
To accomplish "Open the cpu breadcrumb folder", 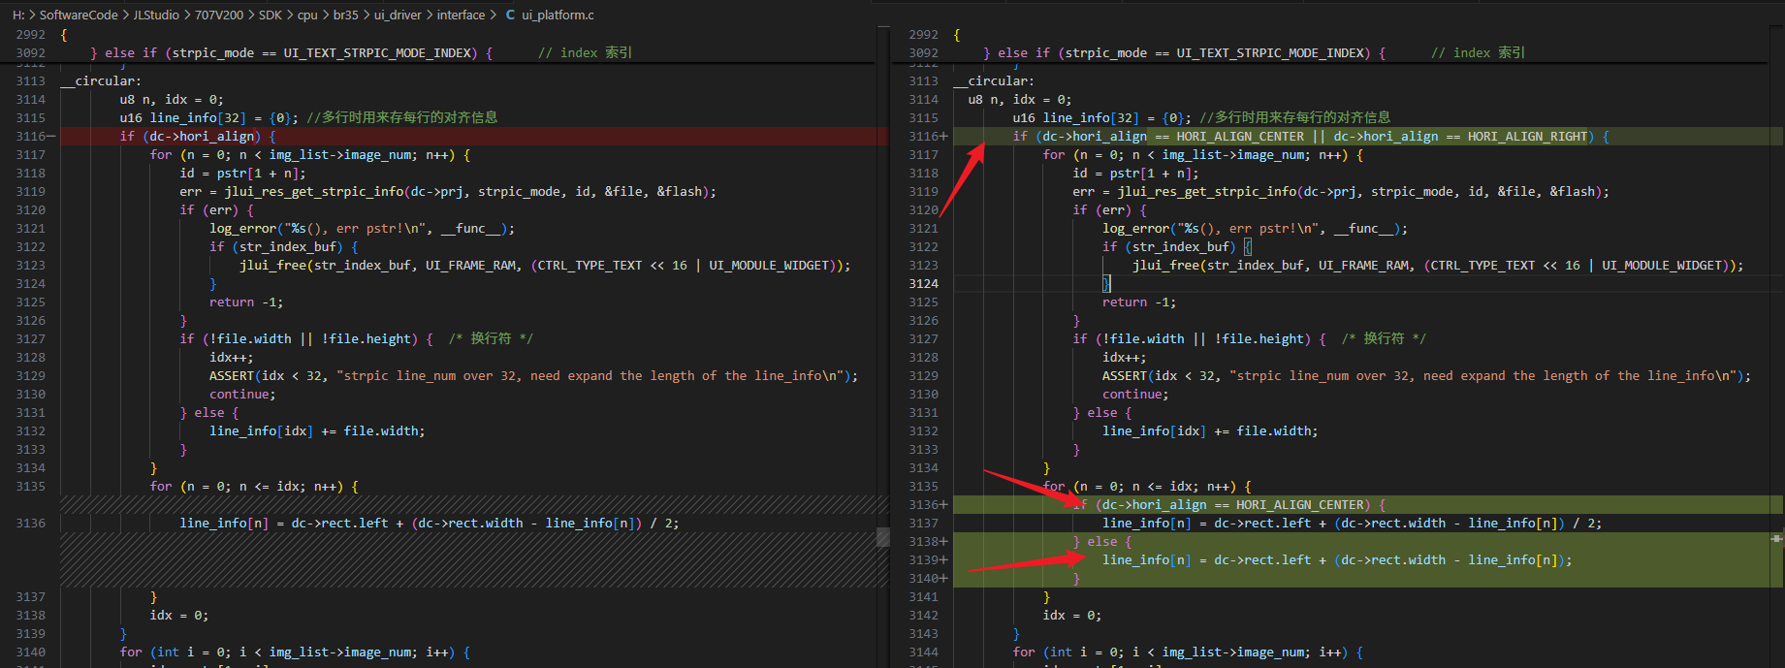I will pos(307,15).
